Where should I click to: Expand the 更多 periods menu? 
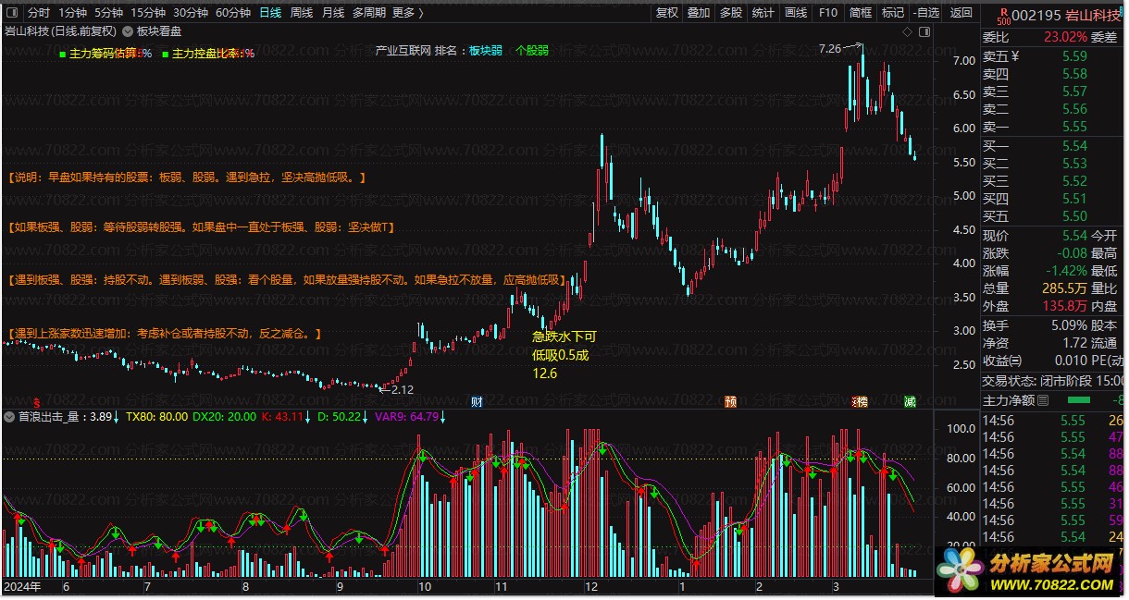click(x=408, y=13)
